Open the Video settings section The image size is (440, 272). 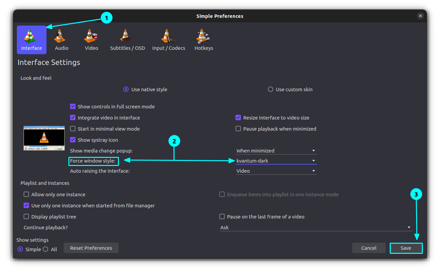91,40
